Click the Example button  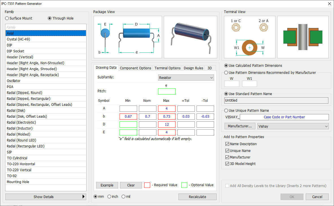[107, 185]
